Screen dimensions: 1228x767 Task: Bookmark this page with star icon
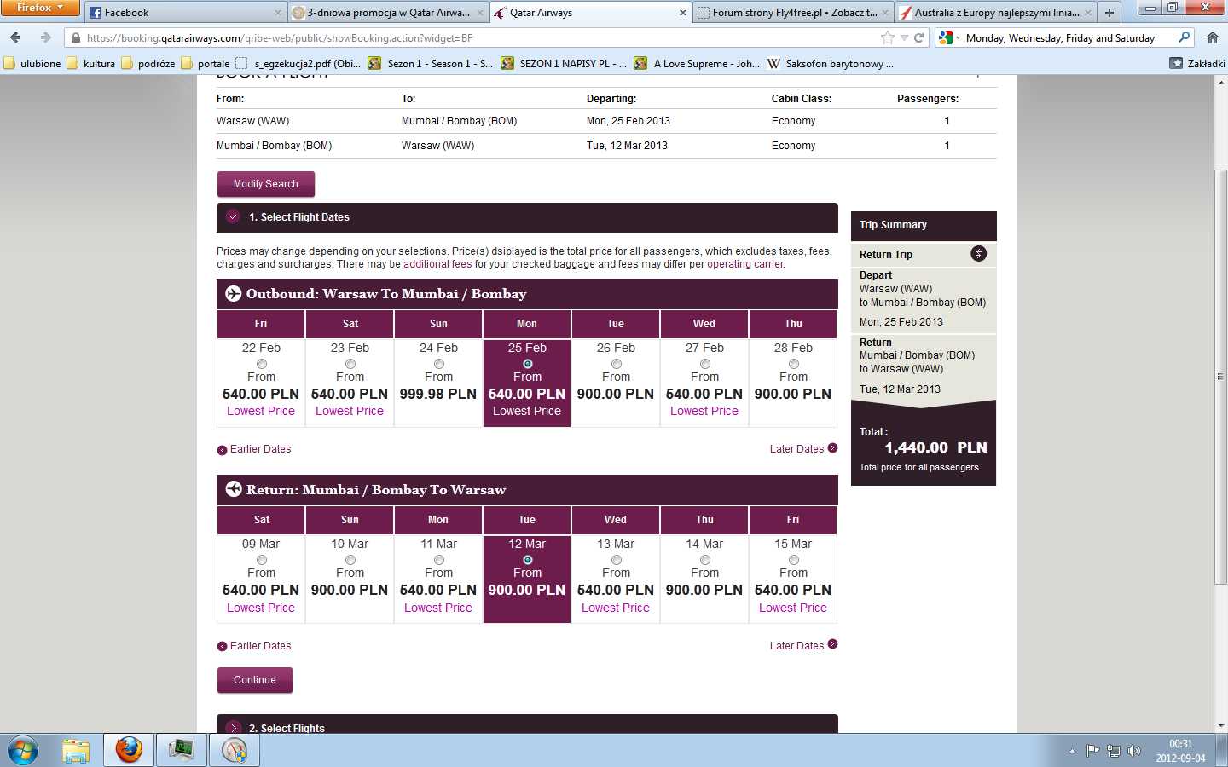tap(888, 37)
